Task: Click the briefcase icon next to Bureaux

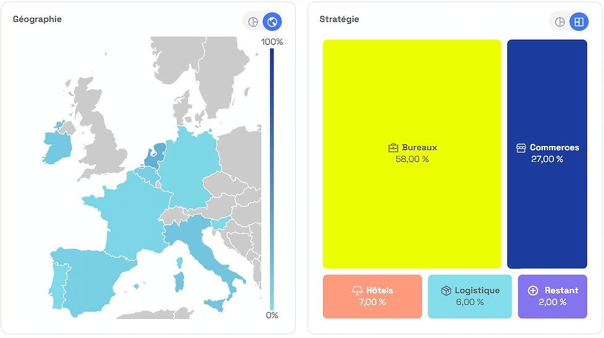Action: click(393, 148)
